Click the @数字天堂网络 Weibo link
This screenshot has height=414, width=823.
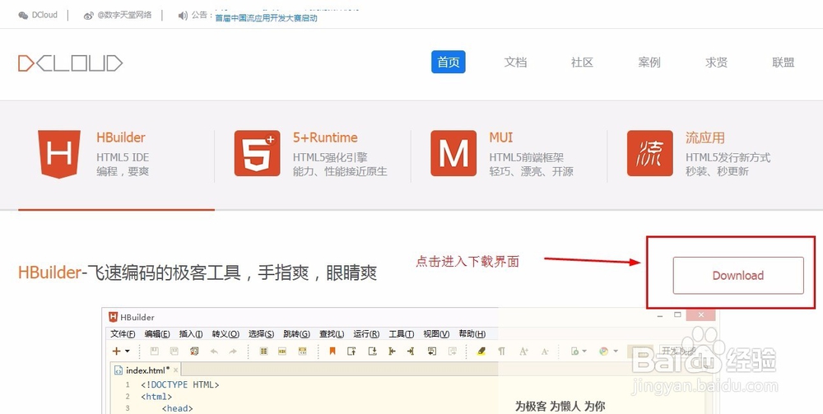[124, 15]
